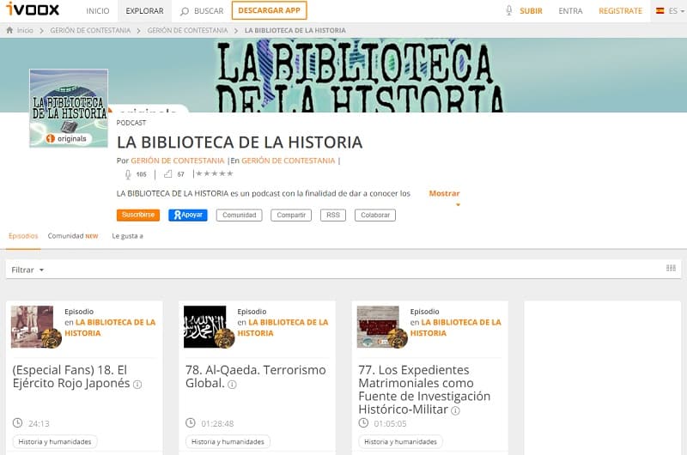Click the Suscribirse button

[x=138, y=215]
